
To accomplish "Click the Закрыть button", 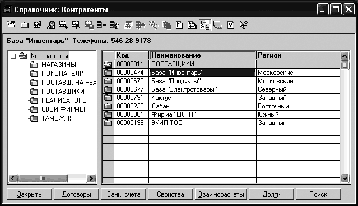I will tap(30, 194).
